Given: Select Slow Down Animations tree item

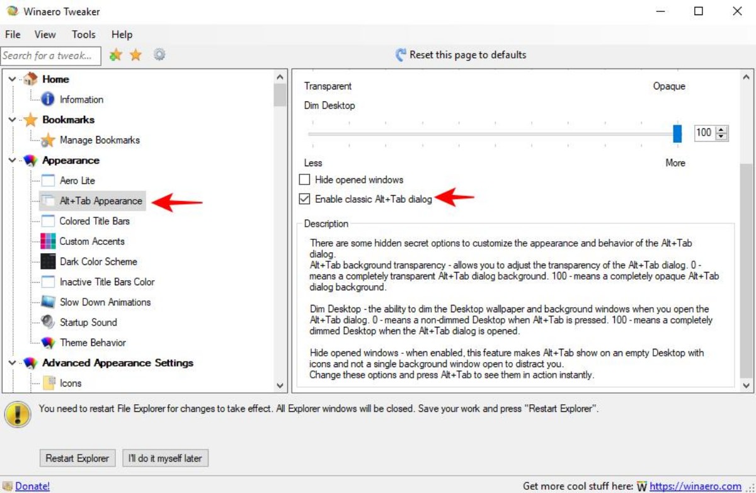Looking at the screenshot, I should 105,302.
